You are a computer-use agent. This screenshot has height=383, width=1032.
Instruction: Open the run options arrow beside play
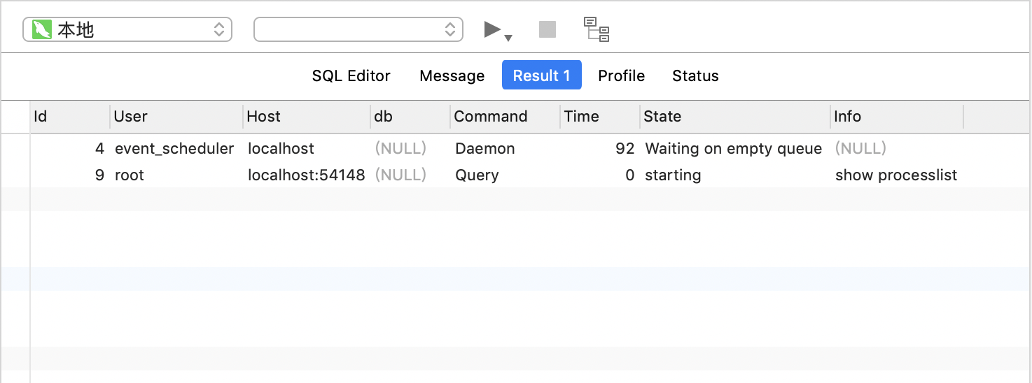tap(509, 38)
